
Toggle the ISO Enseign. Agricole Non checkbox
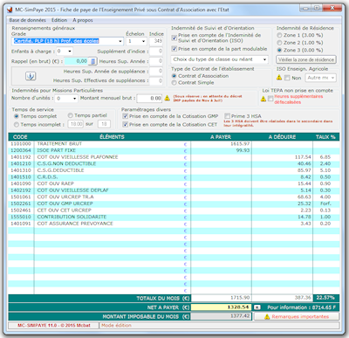pyautogui.click(x=287, y=78)
